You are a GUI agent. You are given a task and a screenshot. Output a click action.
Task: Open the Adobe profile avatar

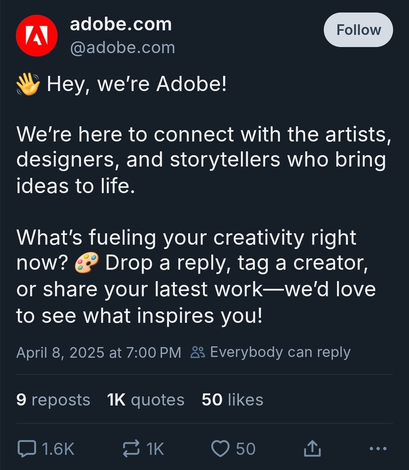(37, 36)
